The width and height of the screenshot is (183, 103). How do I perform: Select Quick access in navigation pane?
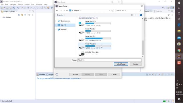65,21
